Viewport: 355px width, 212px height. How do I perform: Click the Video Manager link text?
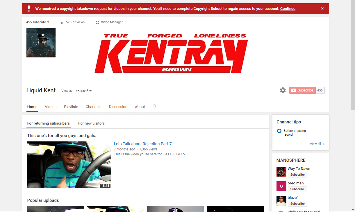tap(112, 22)
